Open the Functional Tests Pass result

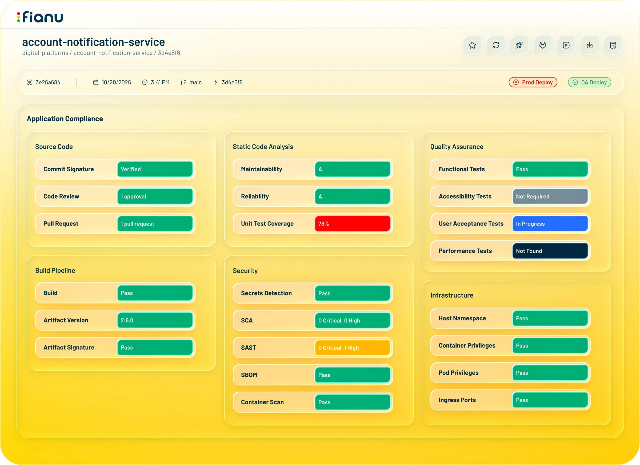(550, 169)
